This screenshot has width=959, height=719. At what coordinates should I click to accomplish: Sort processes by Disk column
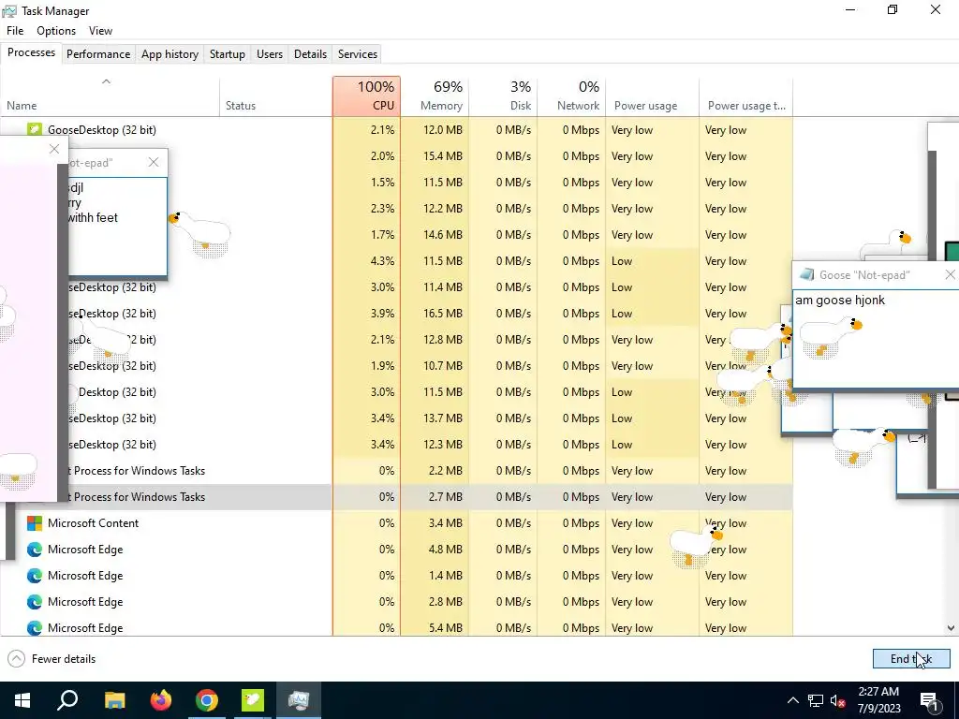coord(503,96)
